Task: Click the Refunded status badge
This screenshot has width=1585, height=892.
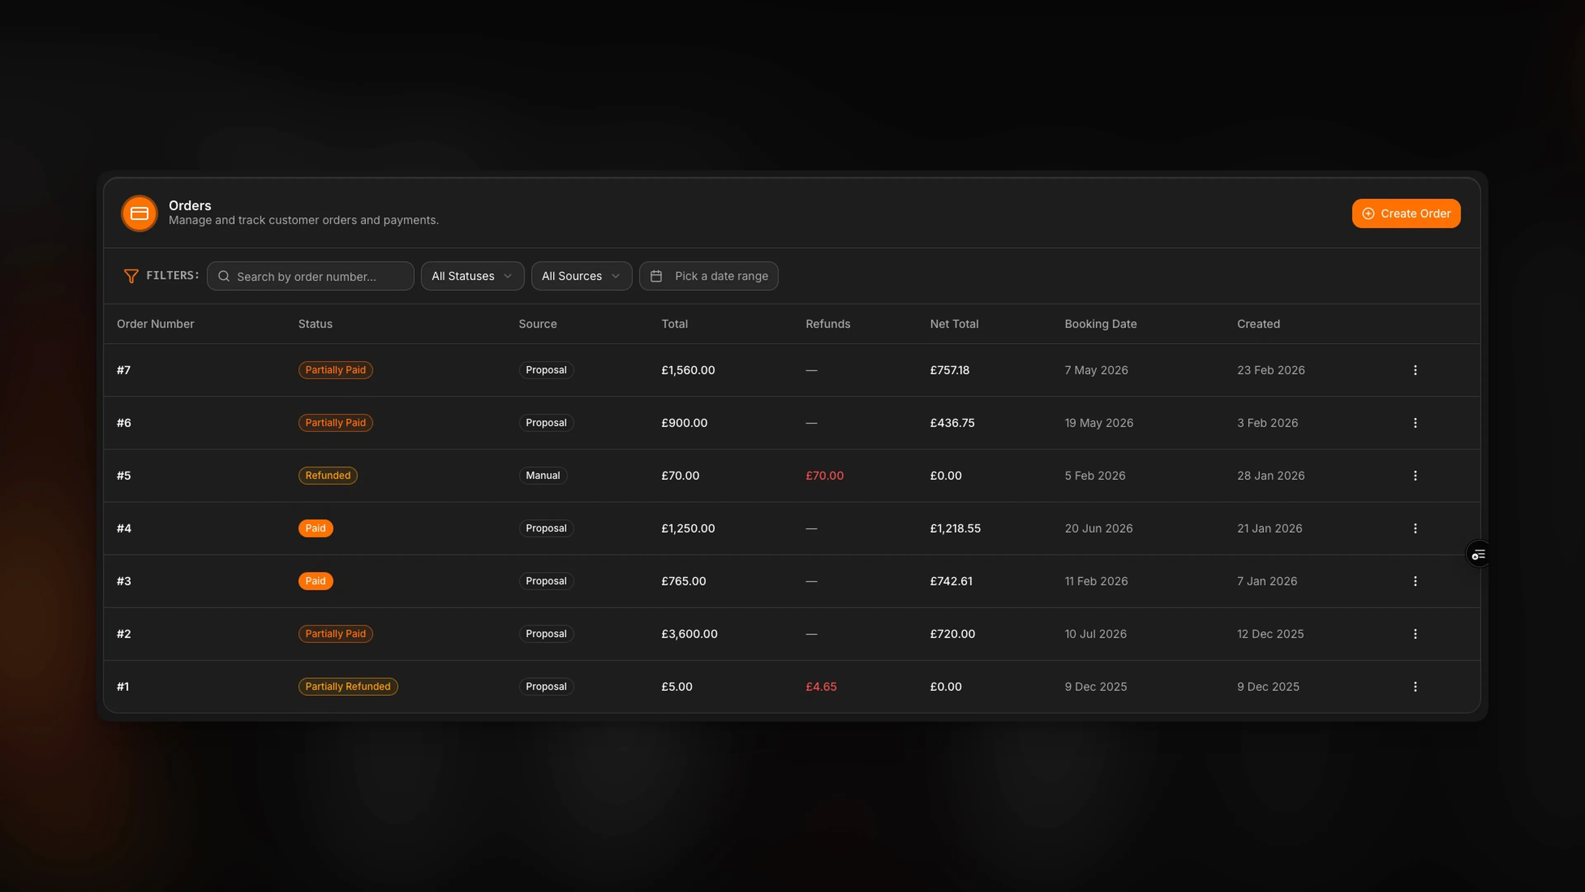Action: (x=328, y=475)
